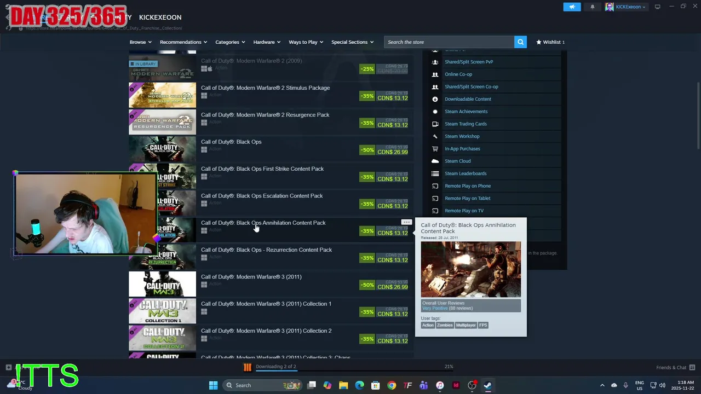
Task: Click the Steam Achievements burst icon
Action: point(435,112)
